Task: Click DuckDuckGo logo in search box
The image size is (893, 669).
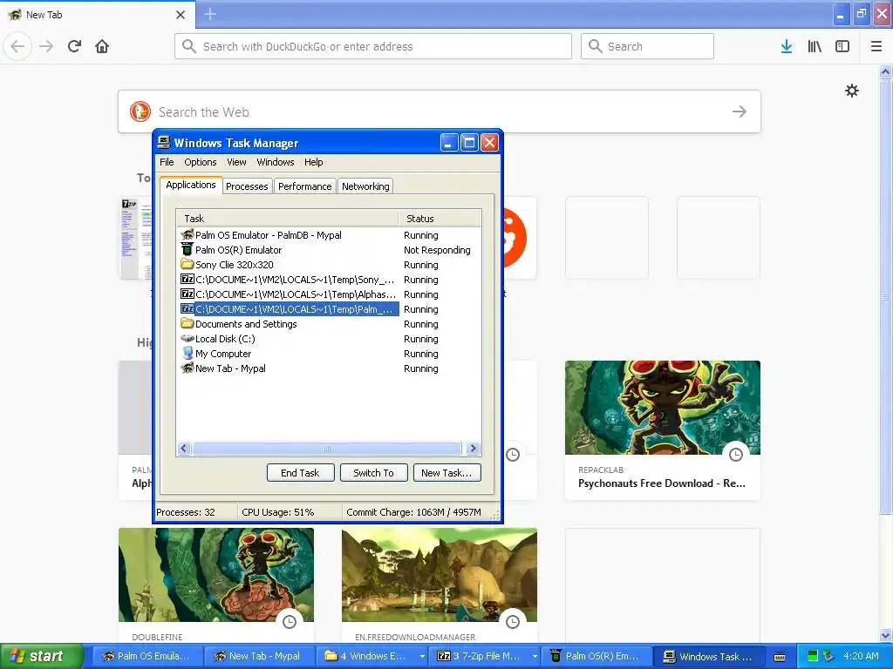Action: (x=140, y=111)
